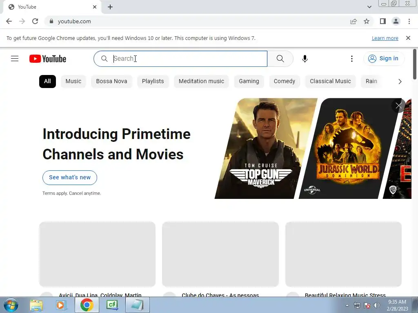
Task: Click the browser forward arrow
Action: (x=22, y=21)
